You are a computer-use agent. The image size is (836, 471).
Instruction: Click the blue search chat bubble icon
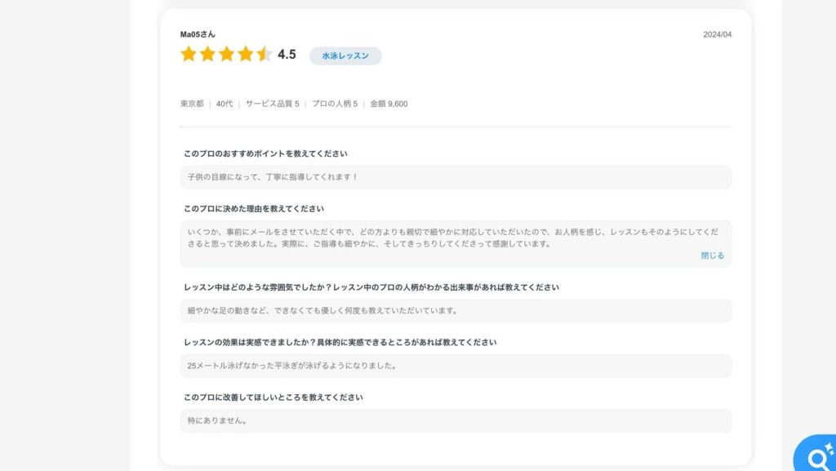[816, 453]
